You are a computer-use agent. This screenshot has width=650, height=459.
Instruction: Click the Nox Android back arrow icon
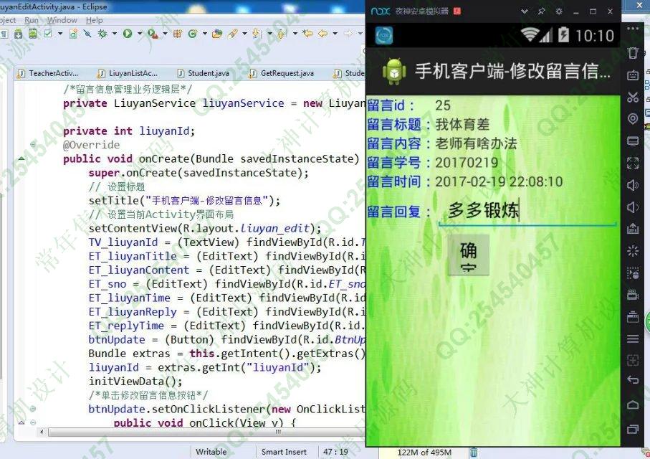click(x=633, y=379)
